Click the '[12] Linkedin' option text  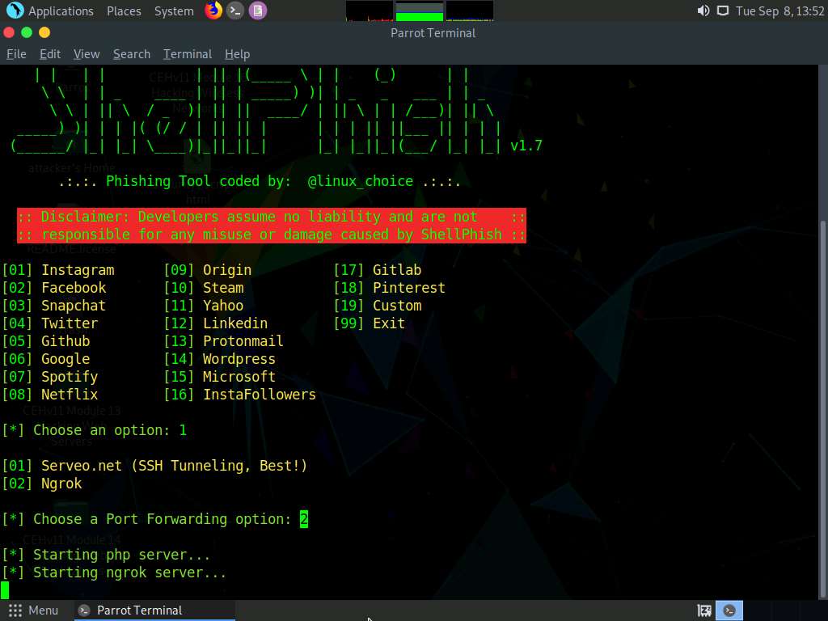coord(216,323)
